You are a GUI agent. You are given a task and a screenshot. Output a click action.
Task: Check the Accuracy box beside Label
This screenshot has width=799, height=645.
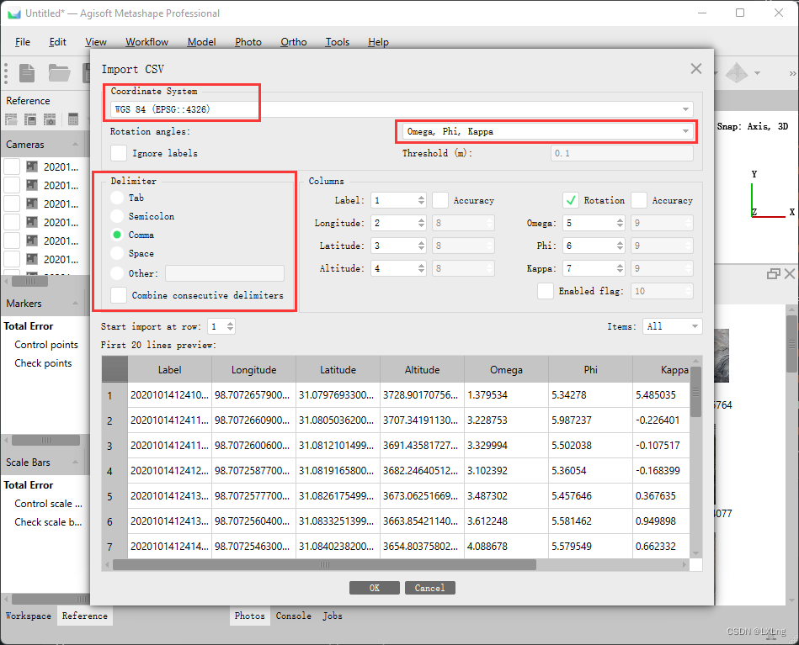click(440, 200)
